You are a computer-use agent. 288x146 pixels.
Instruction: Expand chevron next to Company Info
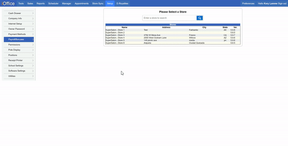coord(33,19)
